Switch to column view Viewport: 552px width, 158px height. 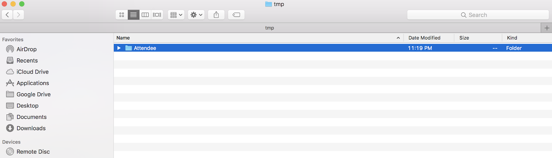(145, 15)
